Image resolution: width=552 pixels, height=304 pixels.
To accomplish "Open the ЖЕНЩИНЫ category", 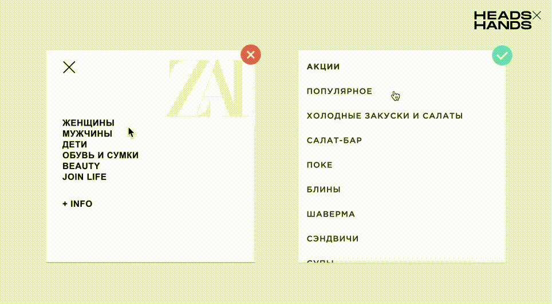I will pyautogui.click(x=88, y=123).
